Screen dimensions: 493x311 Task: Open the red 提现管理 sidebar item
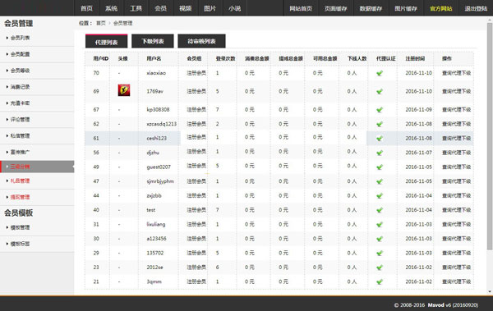point(20,197)
